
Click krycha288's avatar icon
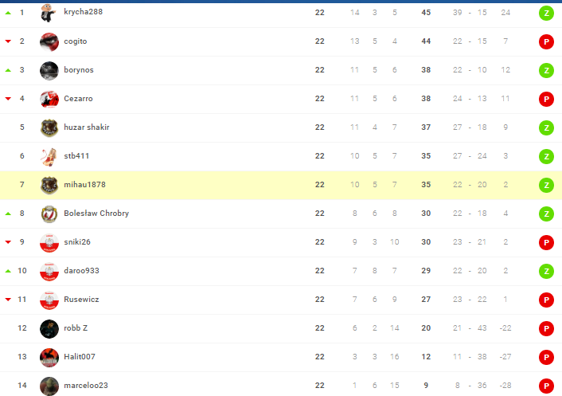49,12
